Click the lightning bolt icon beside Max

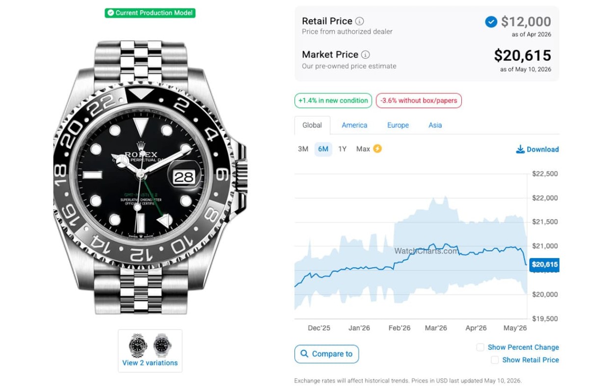(377, 149)
